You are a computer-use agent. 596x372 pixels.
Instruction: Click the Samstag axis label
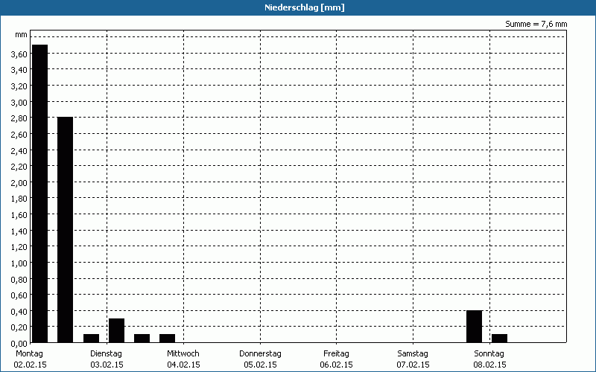pyautogui.click(x=413, y=353)
